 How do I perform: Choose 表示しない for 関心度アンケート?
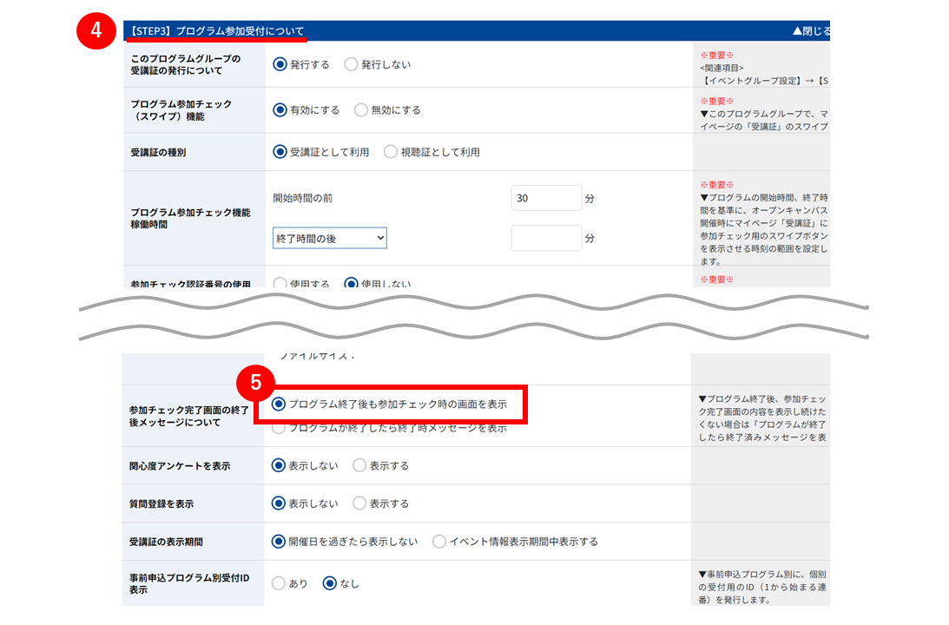tap(279, 465)
